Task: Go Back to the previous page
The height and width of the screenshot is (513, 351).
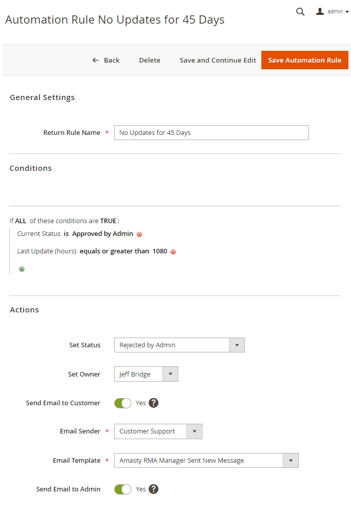Action: pos(106,60)
